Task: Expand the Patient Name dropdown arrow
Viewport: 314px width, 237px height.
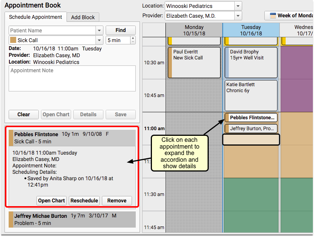Action: (99, 30)
